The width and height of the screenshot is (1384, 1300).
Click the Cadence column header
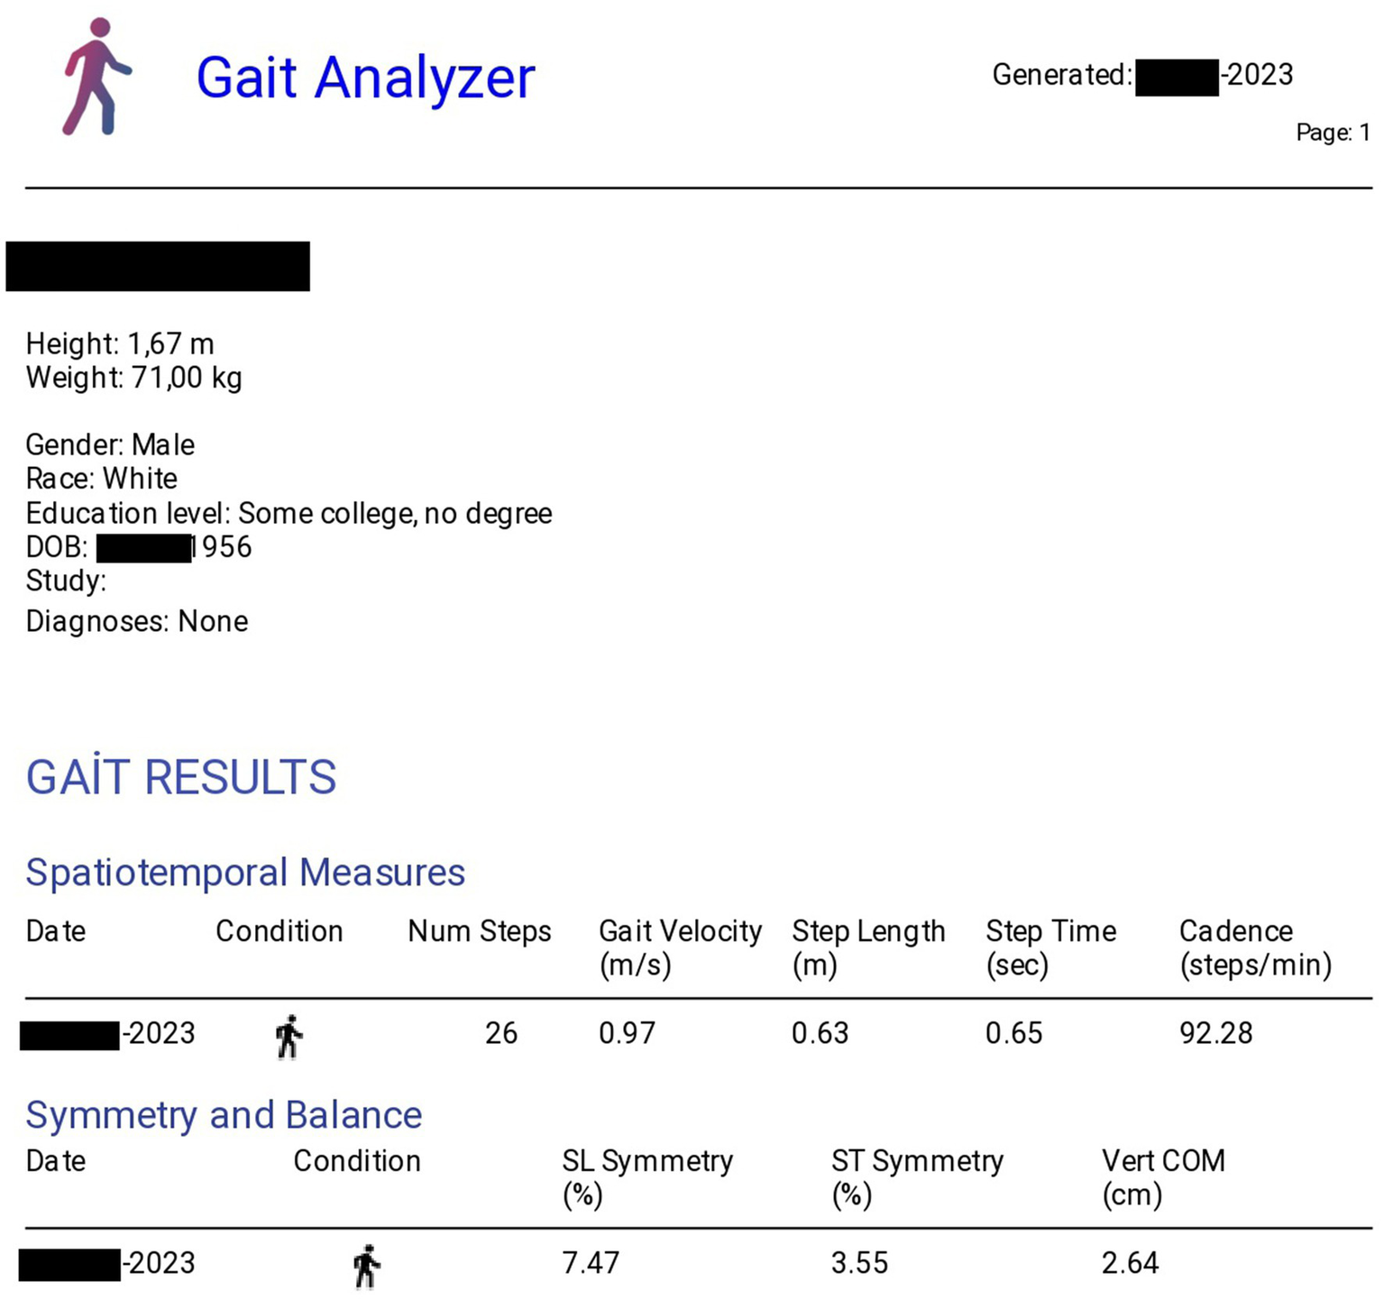click(x=1255, y=948)
